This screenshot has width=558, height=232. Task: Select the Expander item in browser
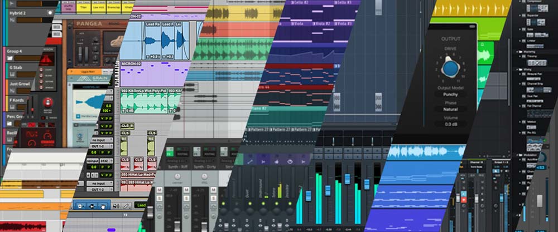532,16
